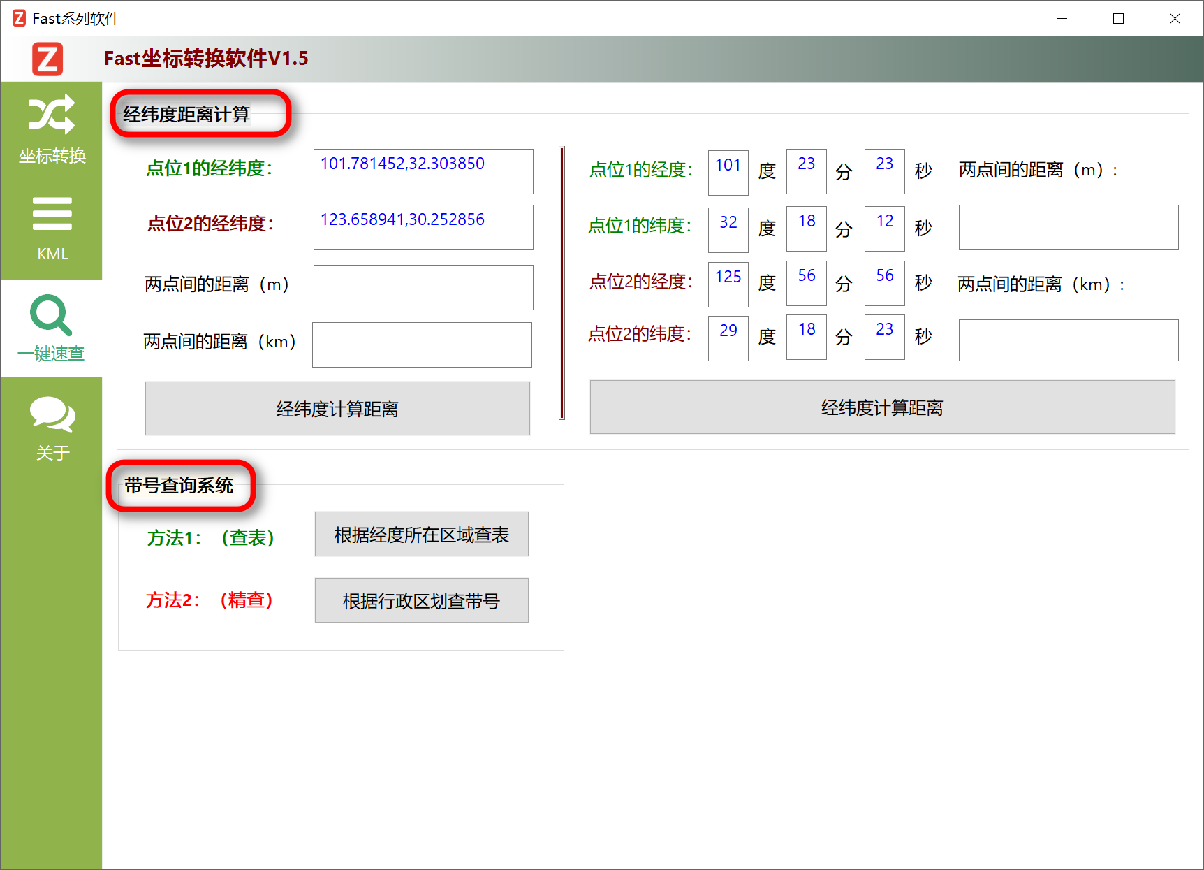Click the red Z logo in header
Viewport: 1204px width, 870px height.
47,59
